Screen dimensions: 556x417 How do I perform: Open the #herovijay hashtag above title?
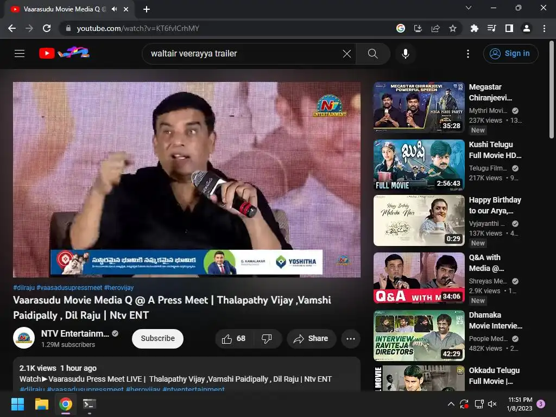[x=119, y=288]
